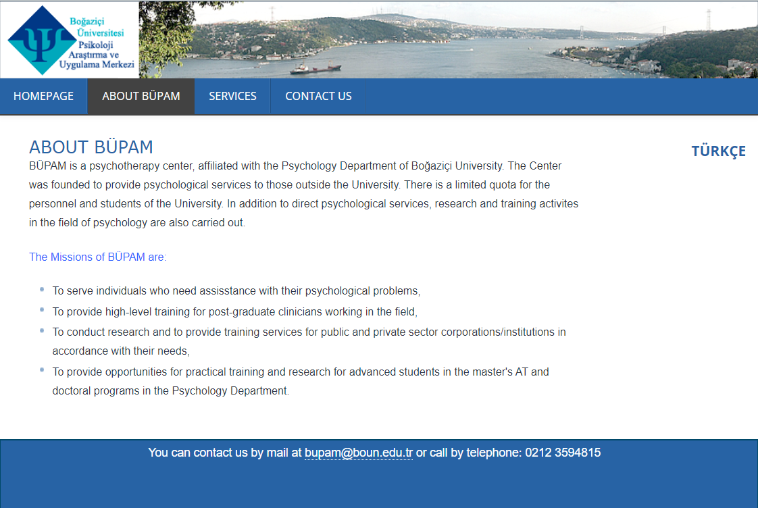Open the SERVICES menu item

pyautogui.click(x=232, y=96)
